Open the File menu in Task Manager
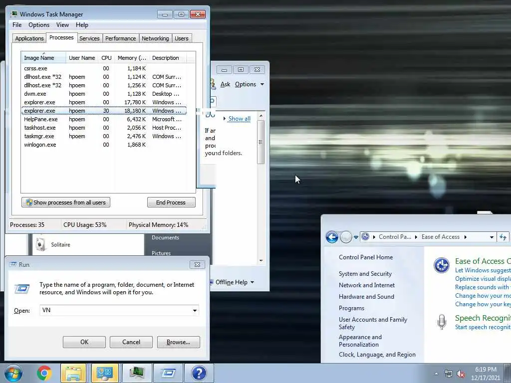 [x=17, y=25]
